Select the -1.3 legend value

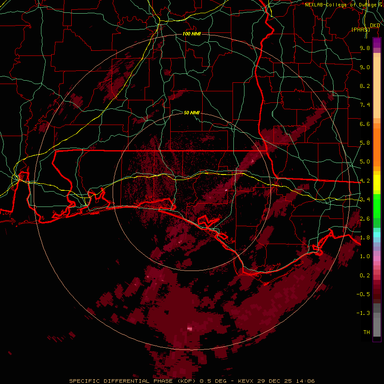point(363,313)
